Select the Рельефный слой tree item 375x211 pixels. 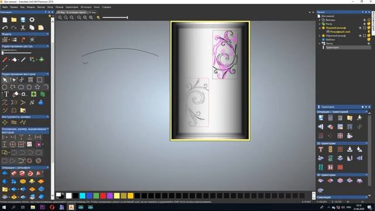click(340, 32)
